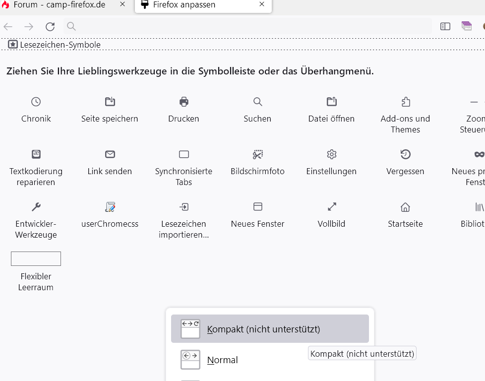Click the Chronik clock icon
This screenshot has height=381, width=485.
pyautogui.click(x=36, y=102)
